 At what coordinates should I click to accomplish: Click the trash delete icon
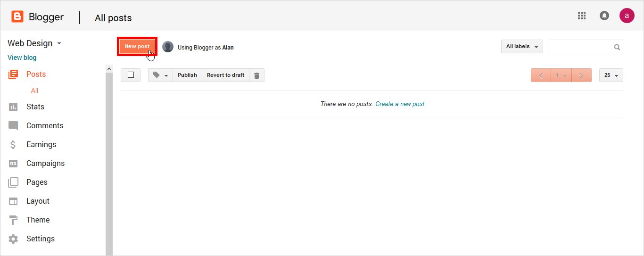[x=256, y=75]
